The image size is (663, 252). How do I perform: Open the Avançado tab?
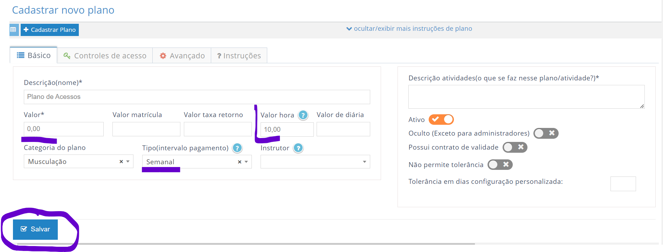coord(182,56)
